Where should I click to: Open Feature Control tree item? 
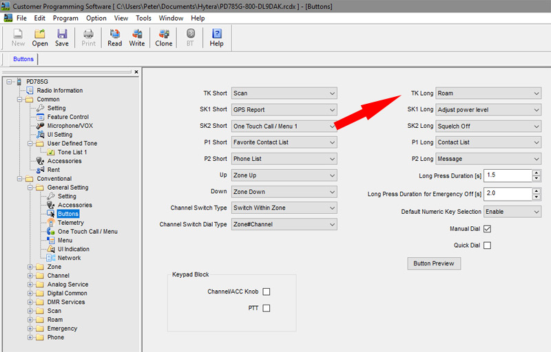click(x=67, y=117)
